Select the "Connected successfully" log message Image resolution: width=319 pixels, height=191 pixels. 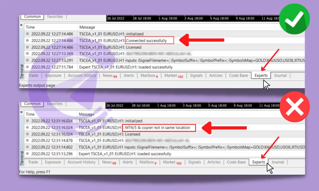tap(146, 40)
